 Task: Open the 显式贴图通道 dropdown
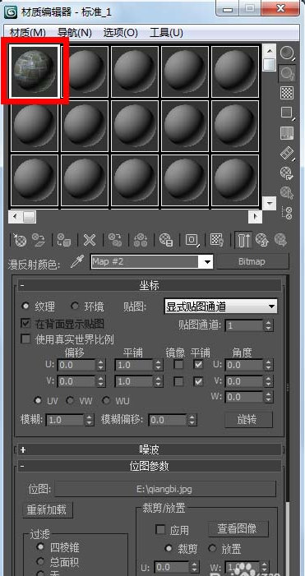220,306
